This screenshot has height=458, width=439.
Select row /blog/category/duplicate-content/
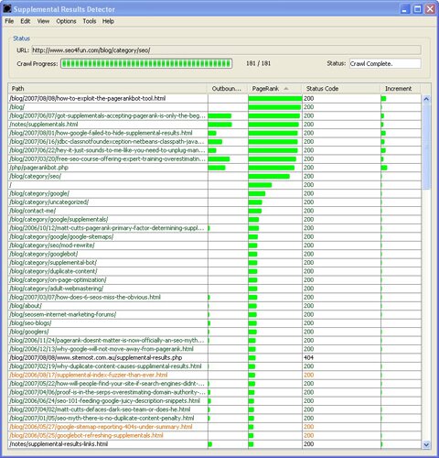[x=215, y=271]
